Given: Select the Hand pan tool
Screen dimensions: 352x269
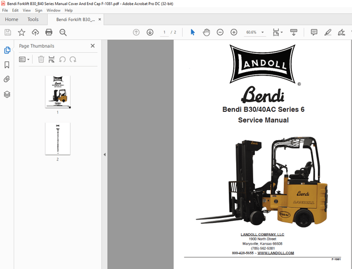Looking at the screenshot, I should tap(206, 32).
